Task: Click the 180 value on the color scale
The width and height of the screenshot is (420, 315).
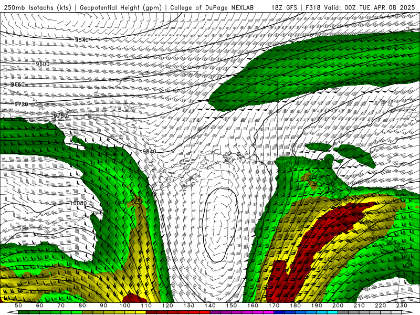Action: click(x=296, y=306)
